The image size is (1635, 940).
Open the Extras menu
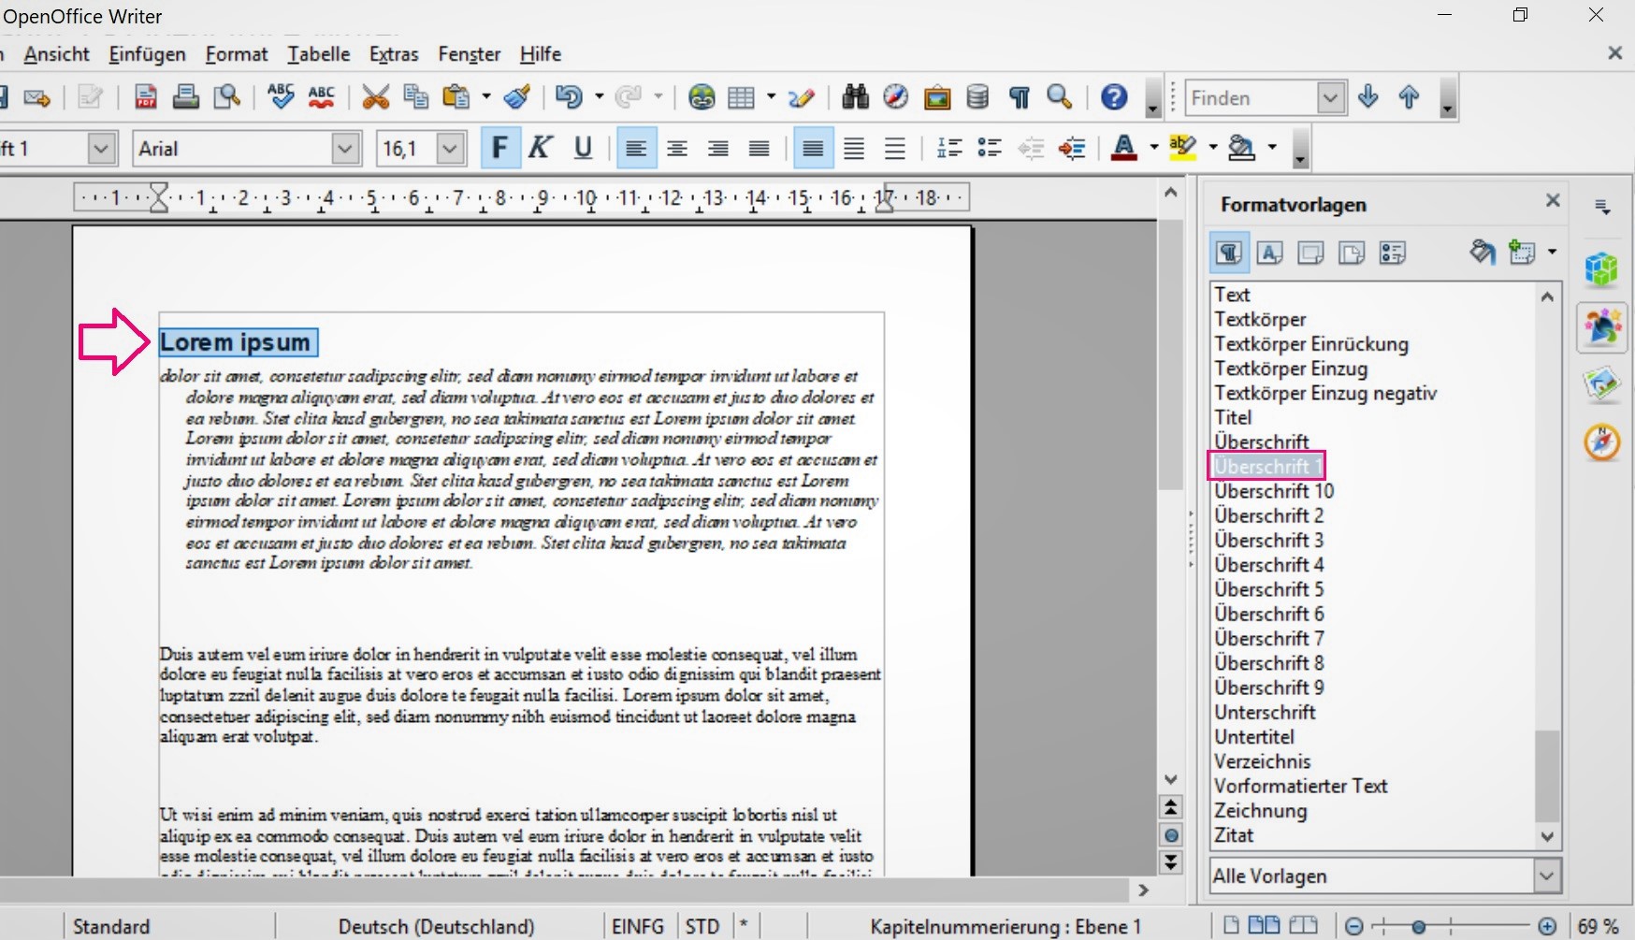coord(394,54)
